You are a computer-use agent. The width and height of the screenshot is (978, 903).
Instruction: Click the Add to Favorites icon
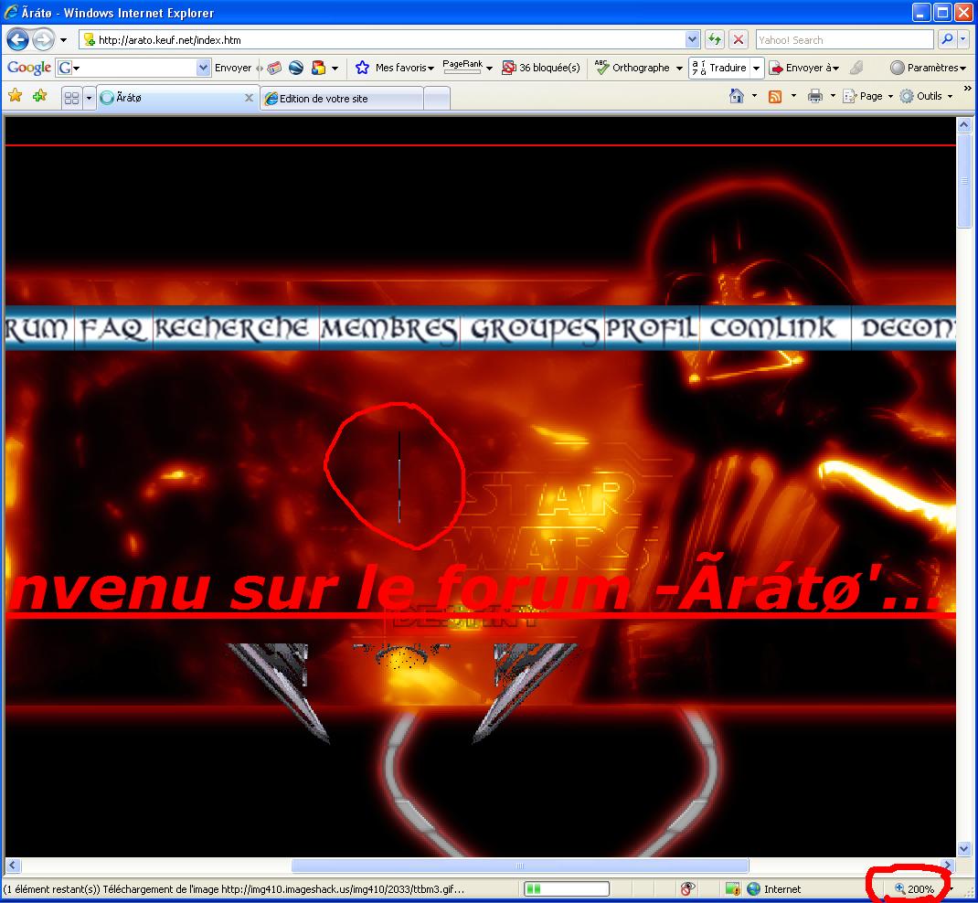[40, 95]
